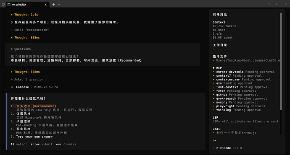Click the LSPs will activate as files are read text
The image size is (290, 155).
(245, 121)
